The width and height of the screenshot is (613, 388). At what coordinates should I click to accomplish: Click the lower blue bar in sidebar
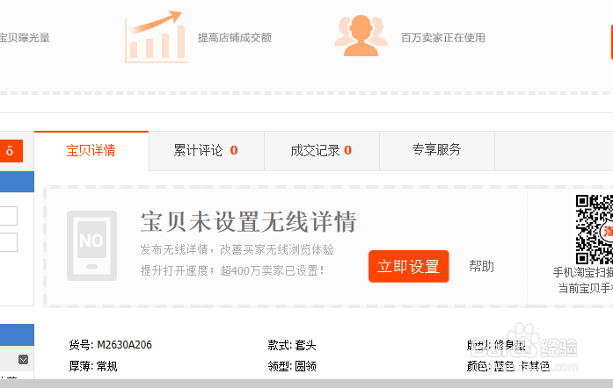[17, 335]
